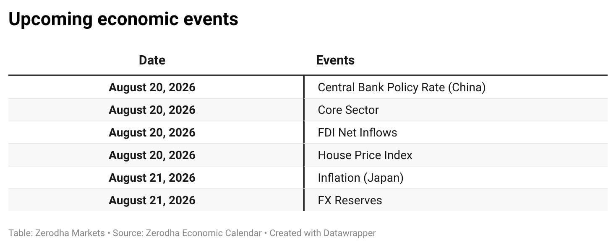Click the Zerodha Economic Calendar source text
616x247 pixels.
coord(204,233)
